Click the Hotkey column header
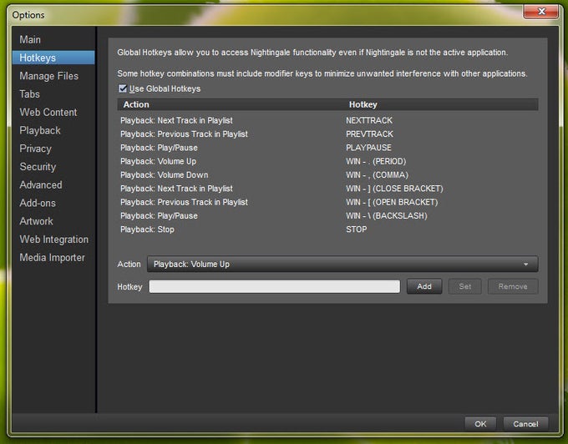The image size is (568, 444). tap(440, 104)
